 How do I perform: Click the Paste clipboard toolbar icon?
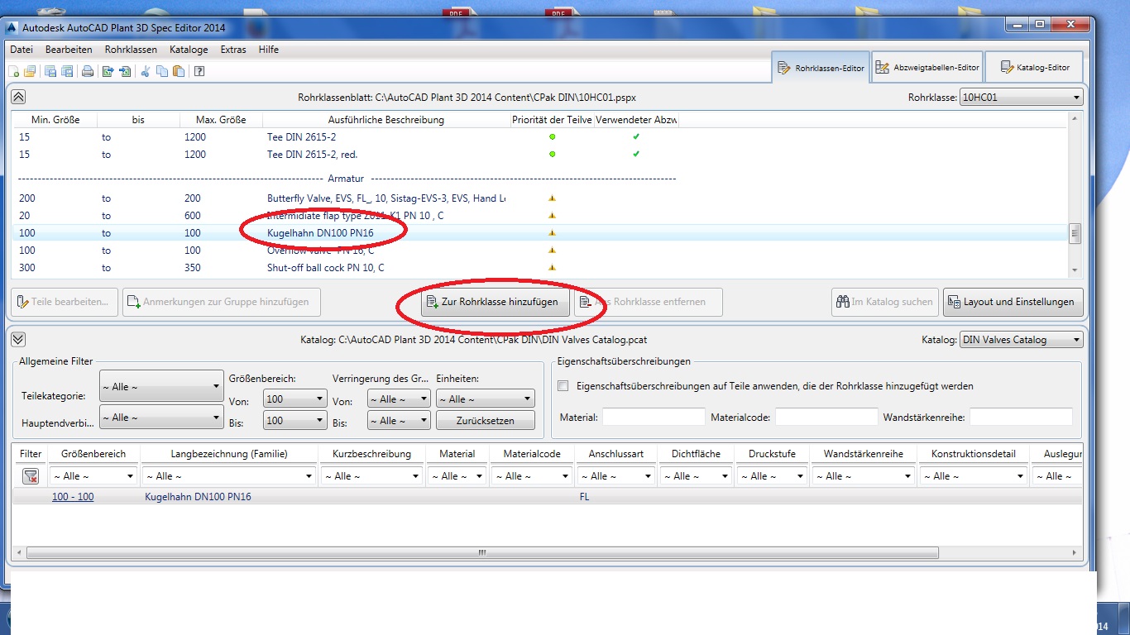[179, 71]
